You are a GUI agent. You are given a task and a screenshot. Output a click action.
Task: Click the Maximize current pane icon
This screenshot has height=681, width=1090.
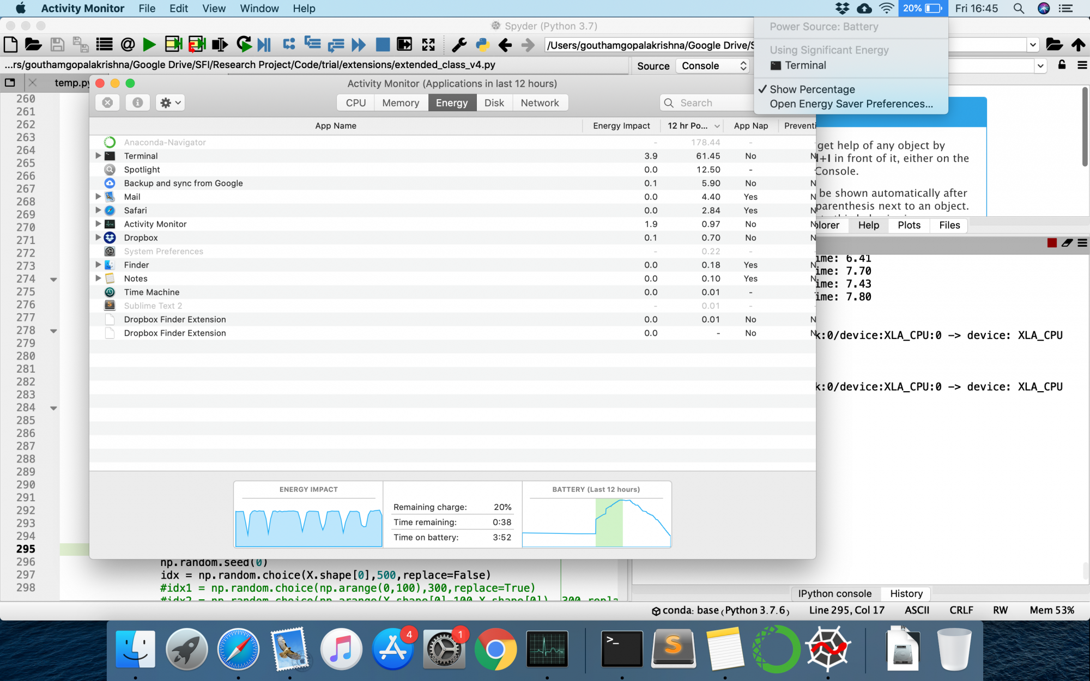(428, 45)
